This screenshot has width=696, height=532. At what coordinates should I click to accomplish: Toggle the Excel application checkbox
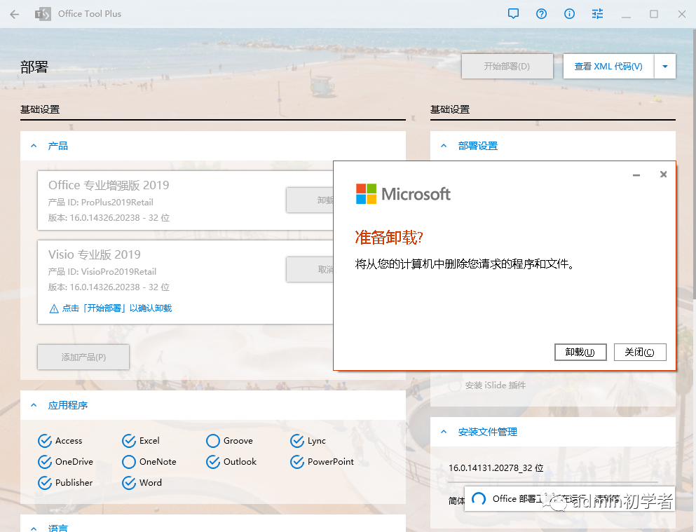pyautogui.click(x=129, y=441)
